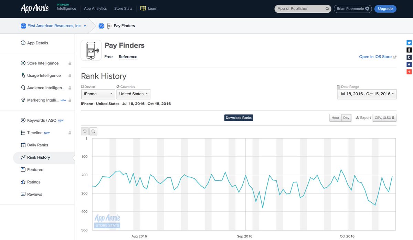Click the Keywords / ASO sidebar icon
The height and width of the screenshot is (240, 413).
coord(23,121)
